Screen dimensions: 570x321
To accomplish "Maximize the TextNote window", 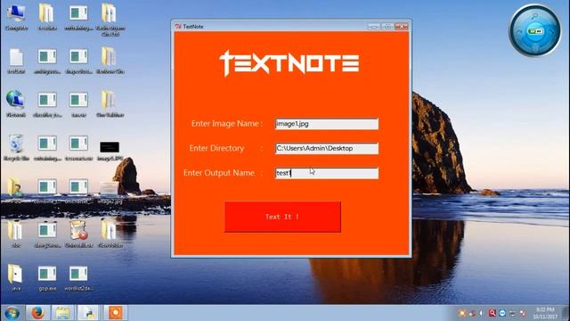I will 387,26.
